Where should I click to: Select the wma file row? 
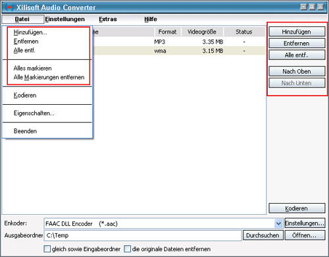click(179, 51)
